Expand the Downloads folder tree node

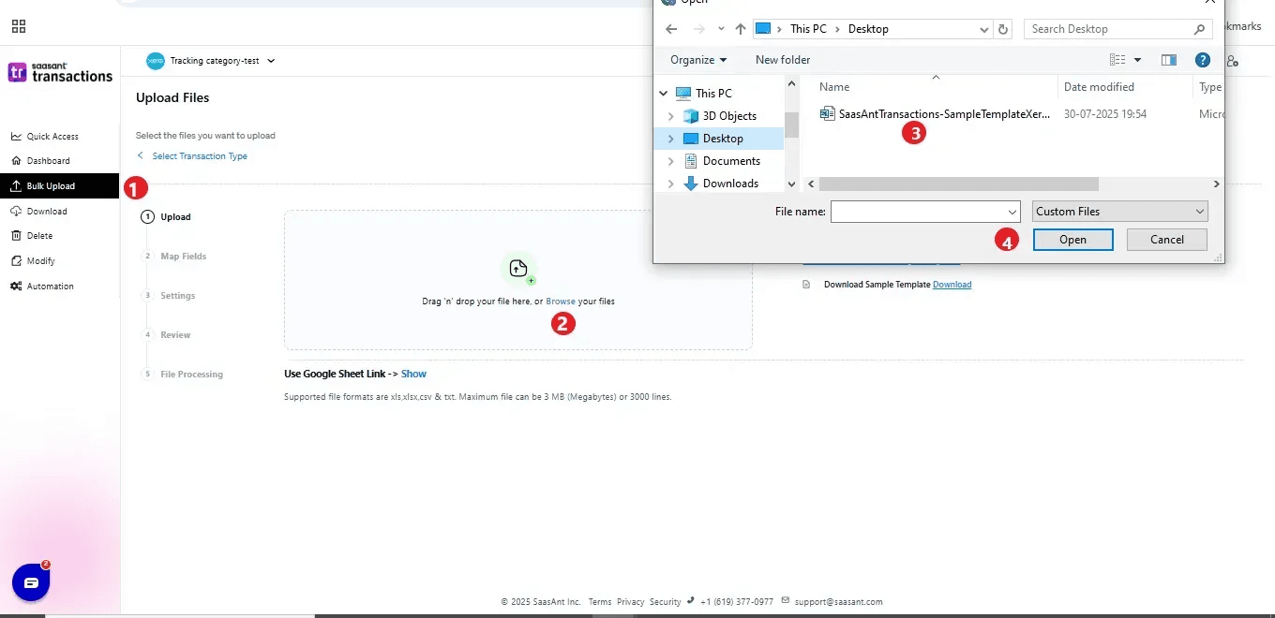click(670, 184)
